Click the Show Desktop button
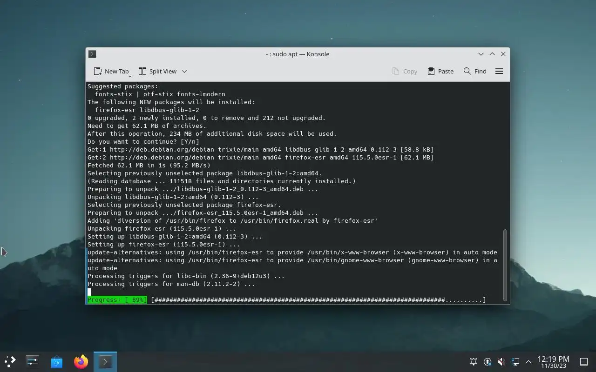The image size is (596, 372). point(584,361)
